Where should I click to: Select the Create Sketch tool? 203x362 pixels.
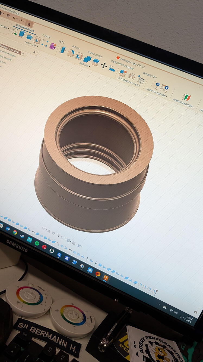tap(14, 31)
